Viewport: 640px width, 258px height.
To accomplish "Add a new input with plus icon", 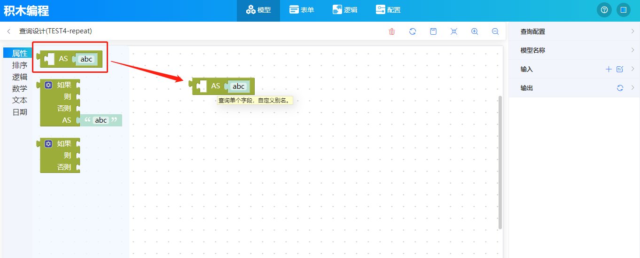I will 609,69.
